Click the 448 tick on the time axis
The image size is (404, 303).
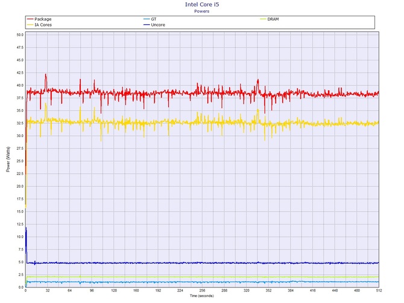335,290
